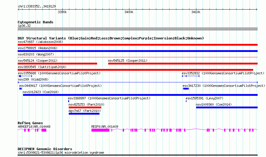Select the nsv1012423 (Coe2014) blue gain bar
The height and width of the screenshot is (157, 266).
click(x=140, y=95)
